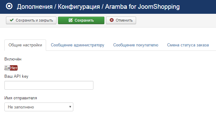216x121 pixels.
Task: Click the edit pencil icon on Сохранить
Action: click(x=71, y=20)
